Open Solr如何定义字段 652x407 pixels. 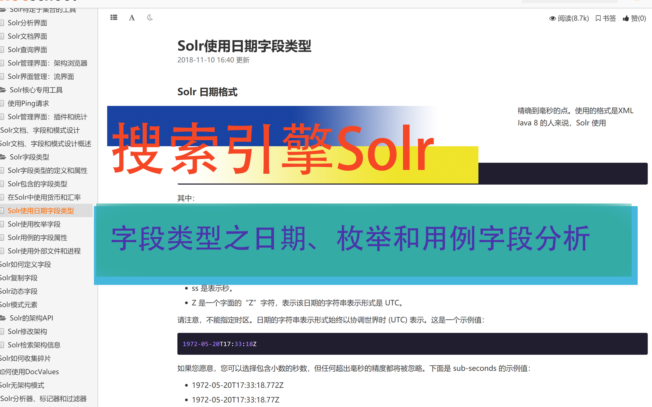tap(26, 265)
